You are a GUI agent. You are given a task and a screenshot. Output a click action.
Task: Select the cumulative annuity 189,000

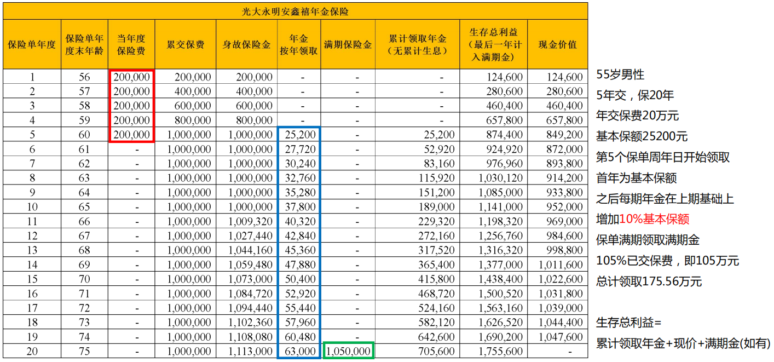pyautogui.click(x=436, y=207)
